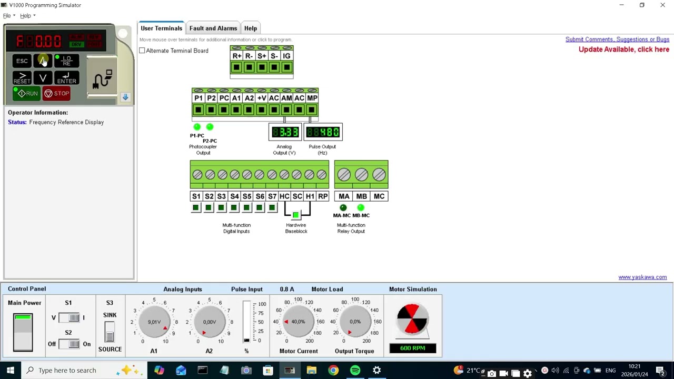Click the P1 terminal square

(x=198, y=110)
